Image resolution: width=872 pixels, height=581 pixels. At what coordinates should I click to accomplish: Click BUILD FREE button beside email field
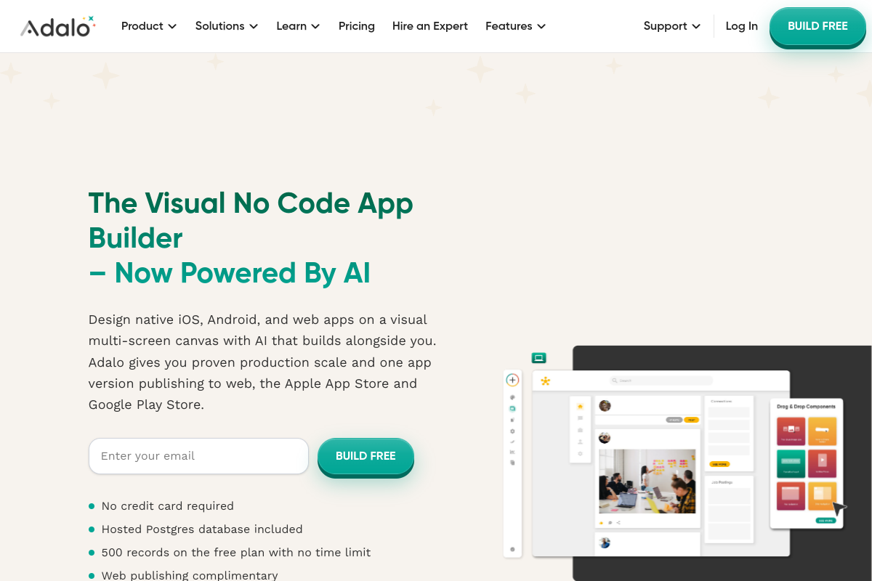coord(366,456)
